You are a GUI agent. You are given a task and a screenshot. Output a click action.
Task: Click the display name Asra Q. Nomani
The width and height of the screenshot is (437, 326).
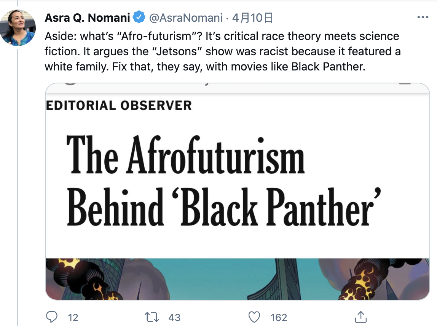point(87,17)
